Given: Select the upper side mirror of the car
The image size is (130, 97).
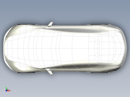Looking at the screenshot, I should coord(50,24).
